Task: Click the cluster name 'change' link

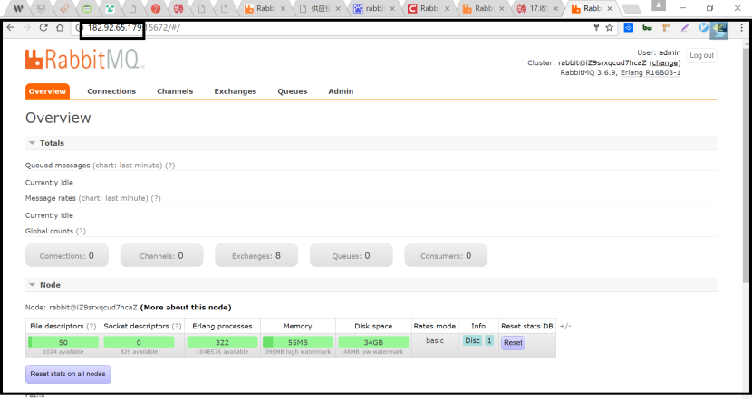Action: click(x=665, y=62)
